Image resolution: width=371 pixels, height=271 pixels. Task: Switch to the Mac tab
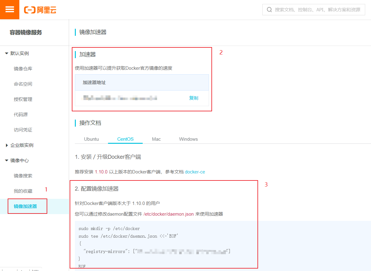156,139
